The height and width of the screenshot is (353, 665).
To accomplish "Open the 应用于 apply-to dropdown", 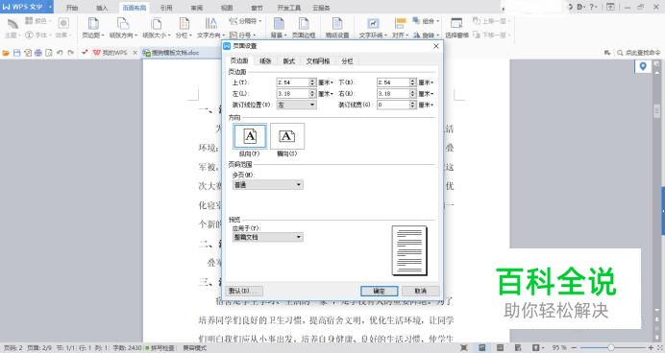I will pos(267,237).
